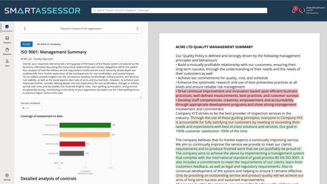Click the ISO 9001: Management Summary heading
This screenshot has width=327, height=184.
(53, 52)
